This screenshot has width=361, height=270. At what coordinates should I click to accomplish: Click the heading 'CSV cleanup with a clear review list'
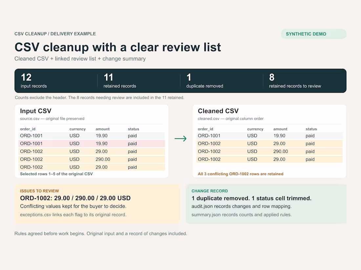(117, 47)
